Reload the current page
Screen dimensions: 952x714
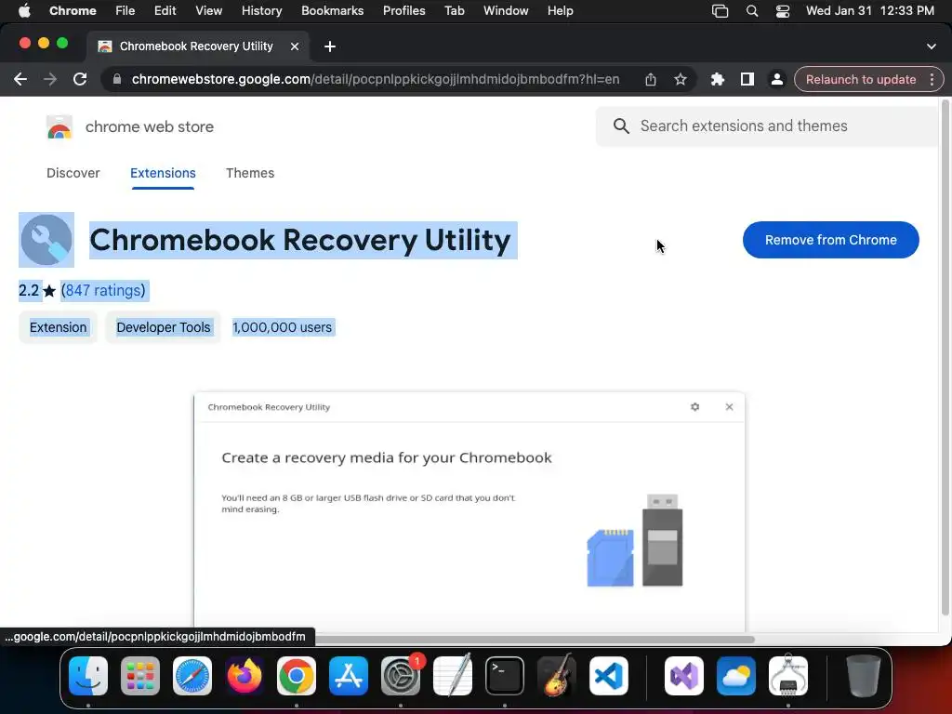(80, 80)
